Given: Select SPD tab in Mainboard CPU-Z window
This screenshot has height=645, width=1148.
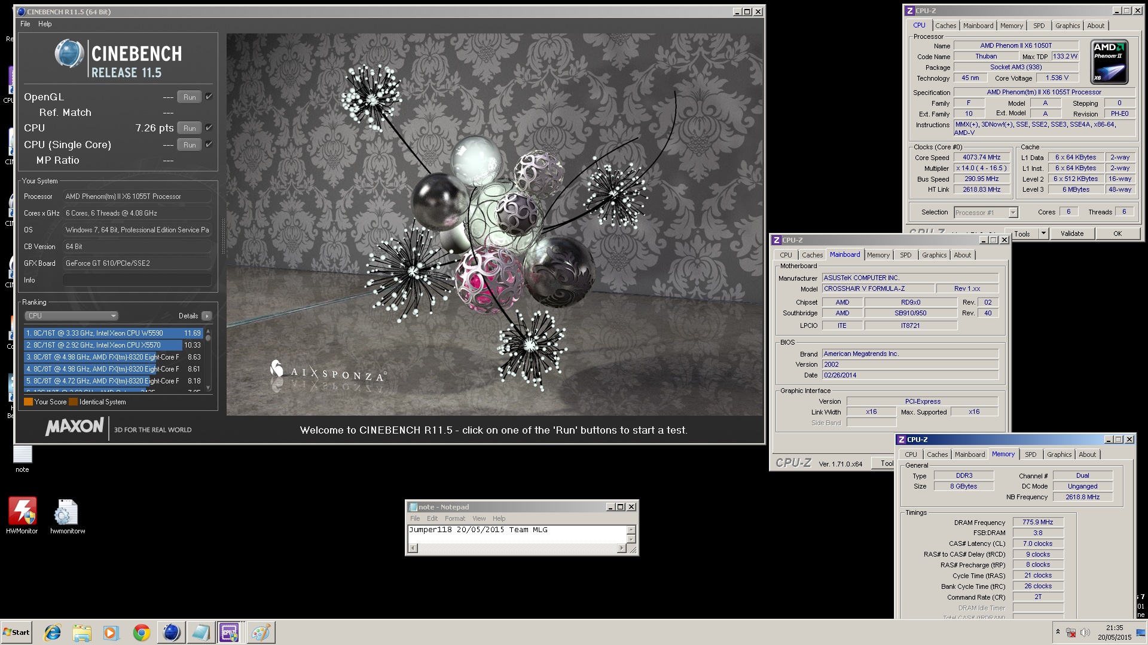Looking at the screenshot, I should pos(906,255).
